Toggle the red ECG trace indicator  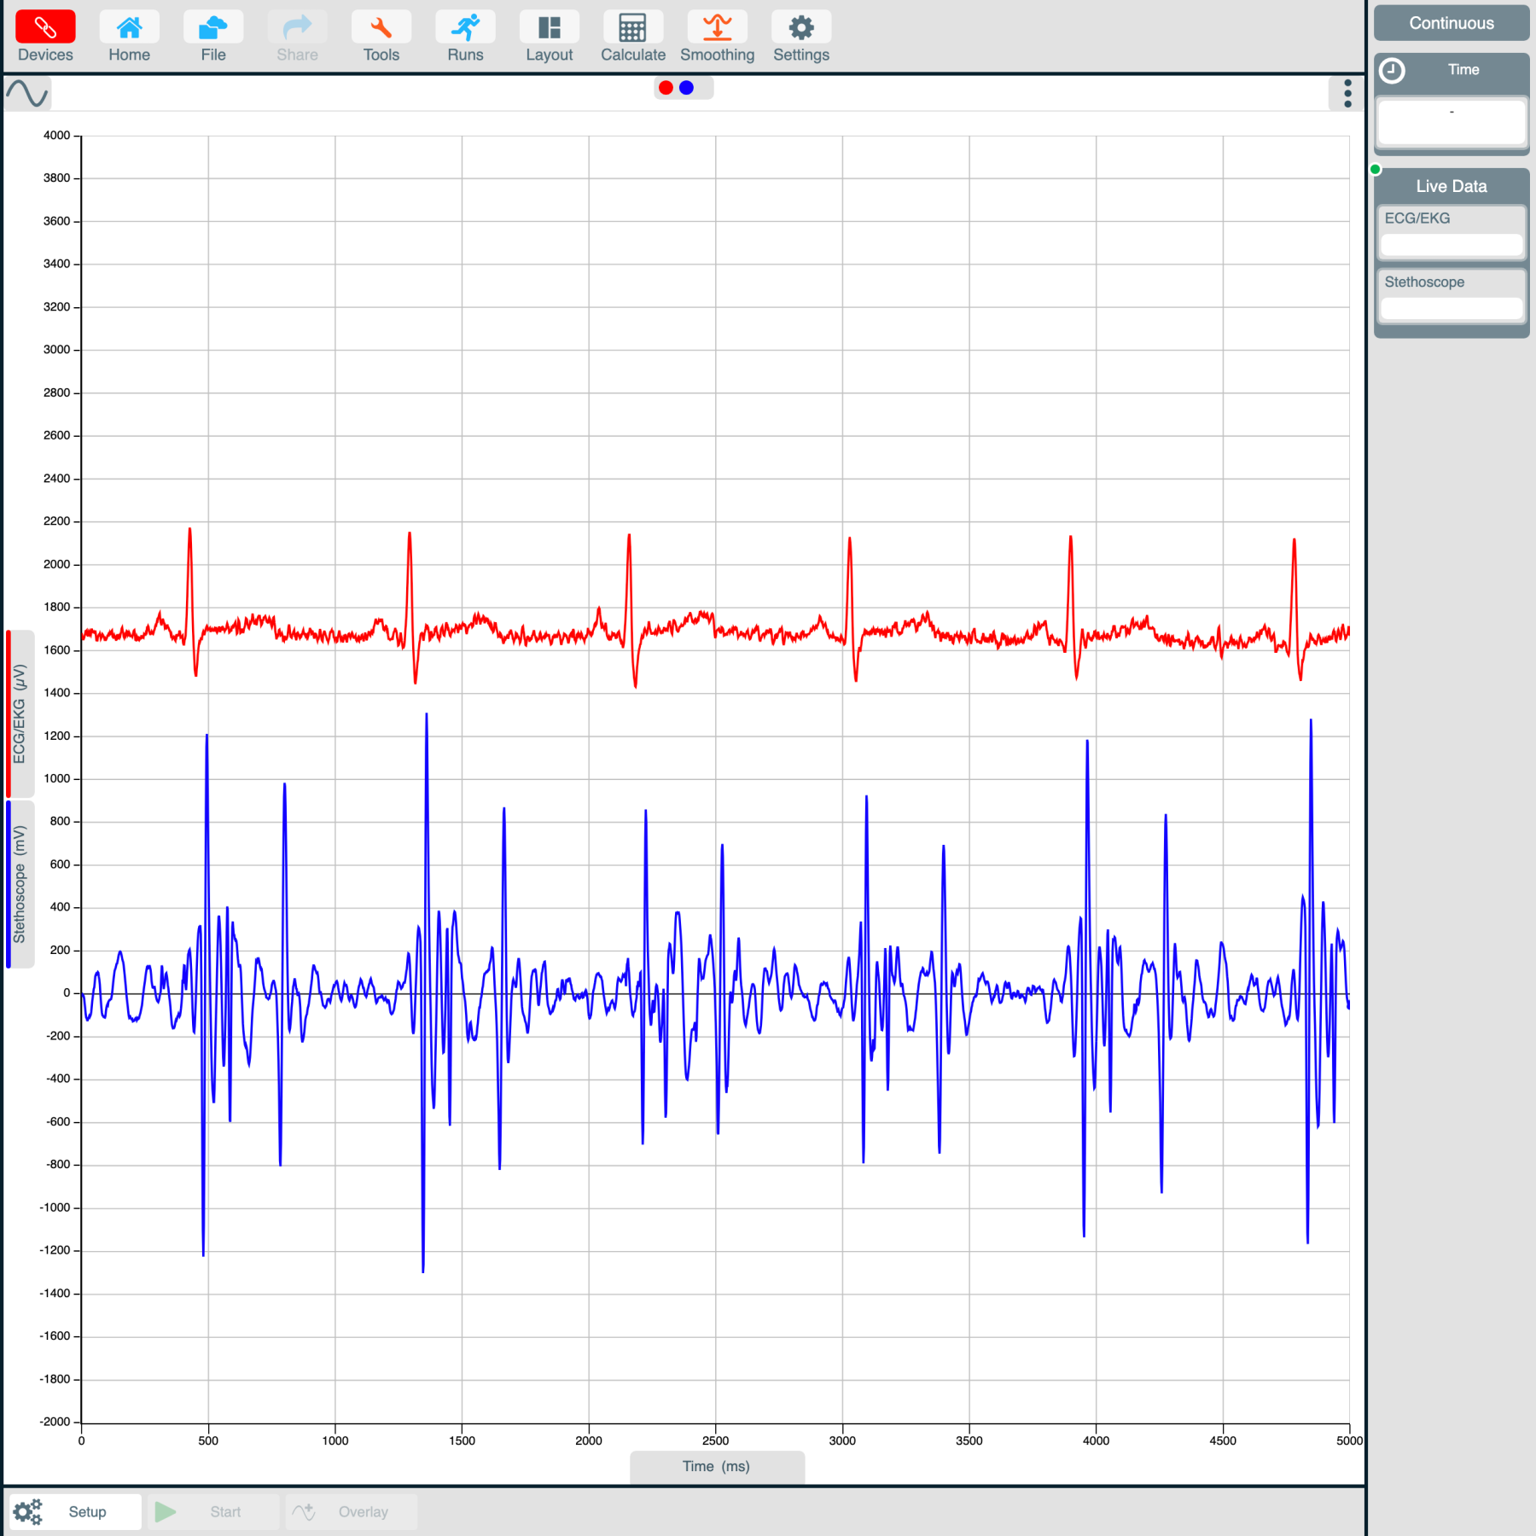point(666,87)
